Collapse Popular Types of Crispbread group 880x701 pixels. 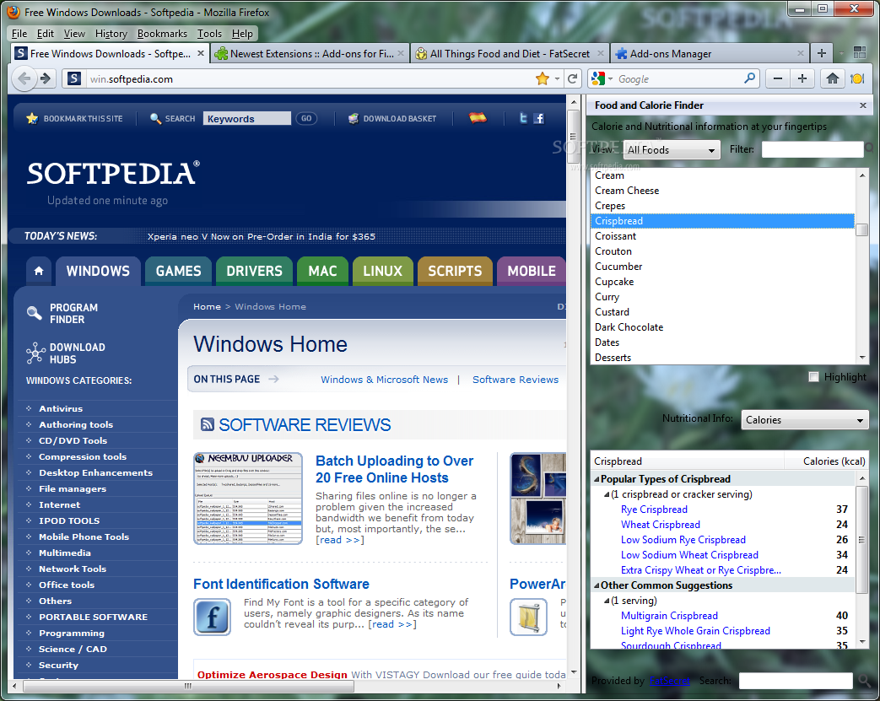[597, 479]
